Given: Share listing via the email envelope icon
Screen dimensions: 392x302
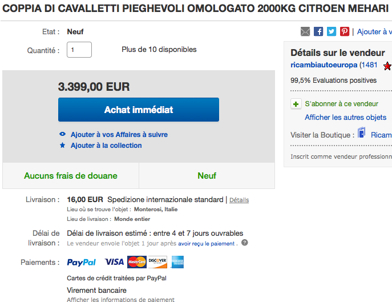Looking at the screenshot, I should pyautogui.click(x=305, y=31).
